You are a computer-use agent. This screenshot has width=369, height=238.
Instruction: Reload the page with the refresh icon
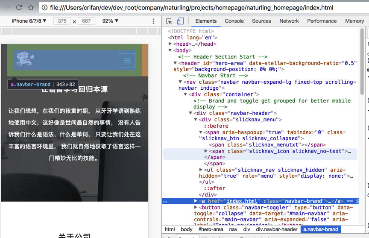pyautogui.click(x=19, y=8)
